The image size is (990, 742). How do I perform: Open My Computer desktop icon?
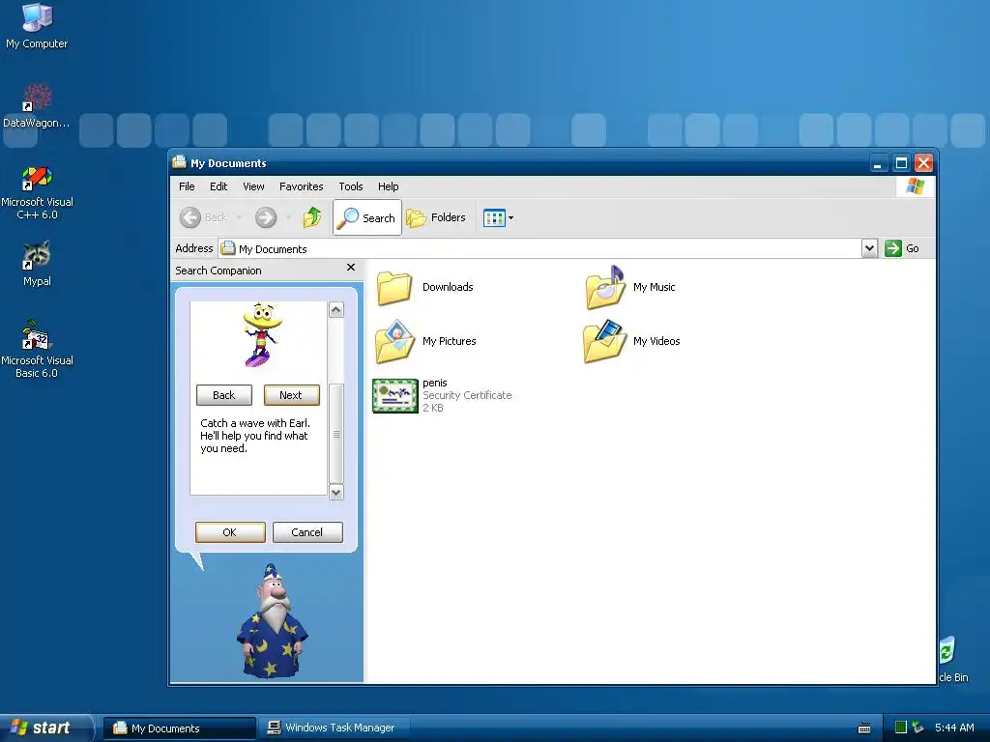(37, 25)
